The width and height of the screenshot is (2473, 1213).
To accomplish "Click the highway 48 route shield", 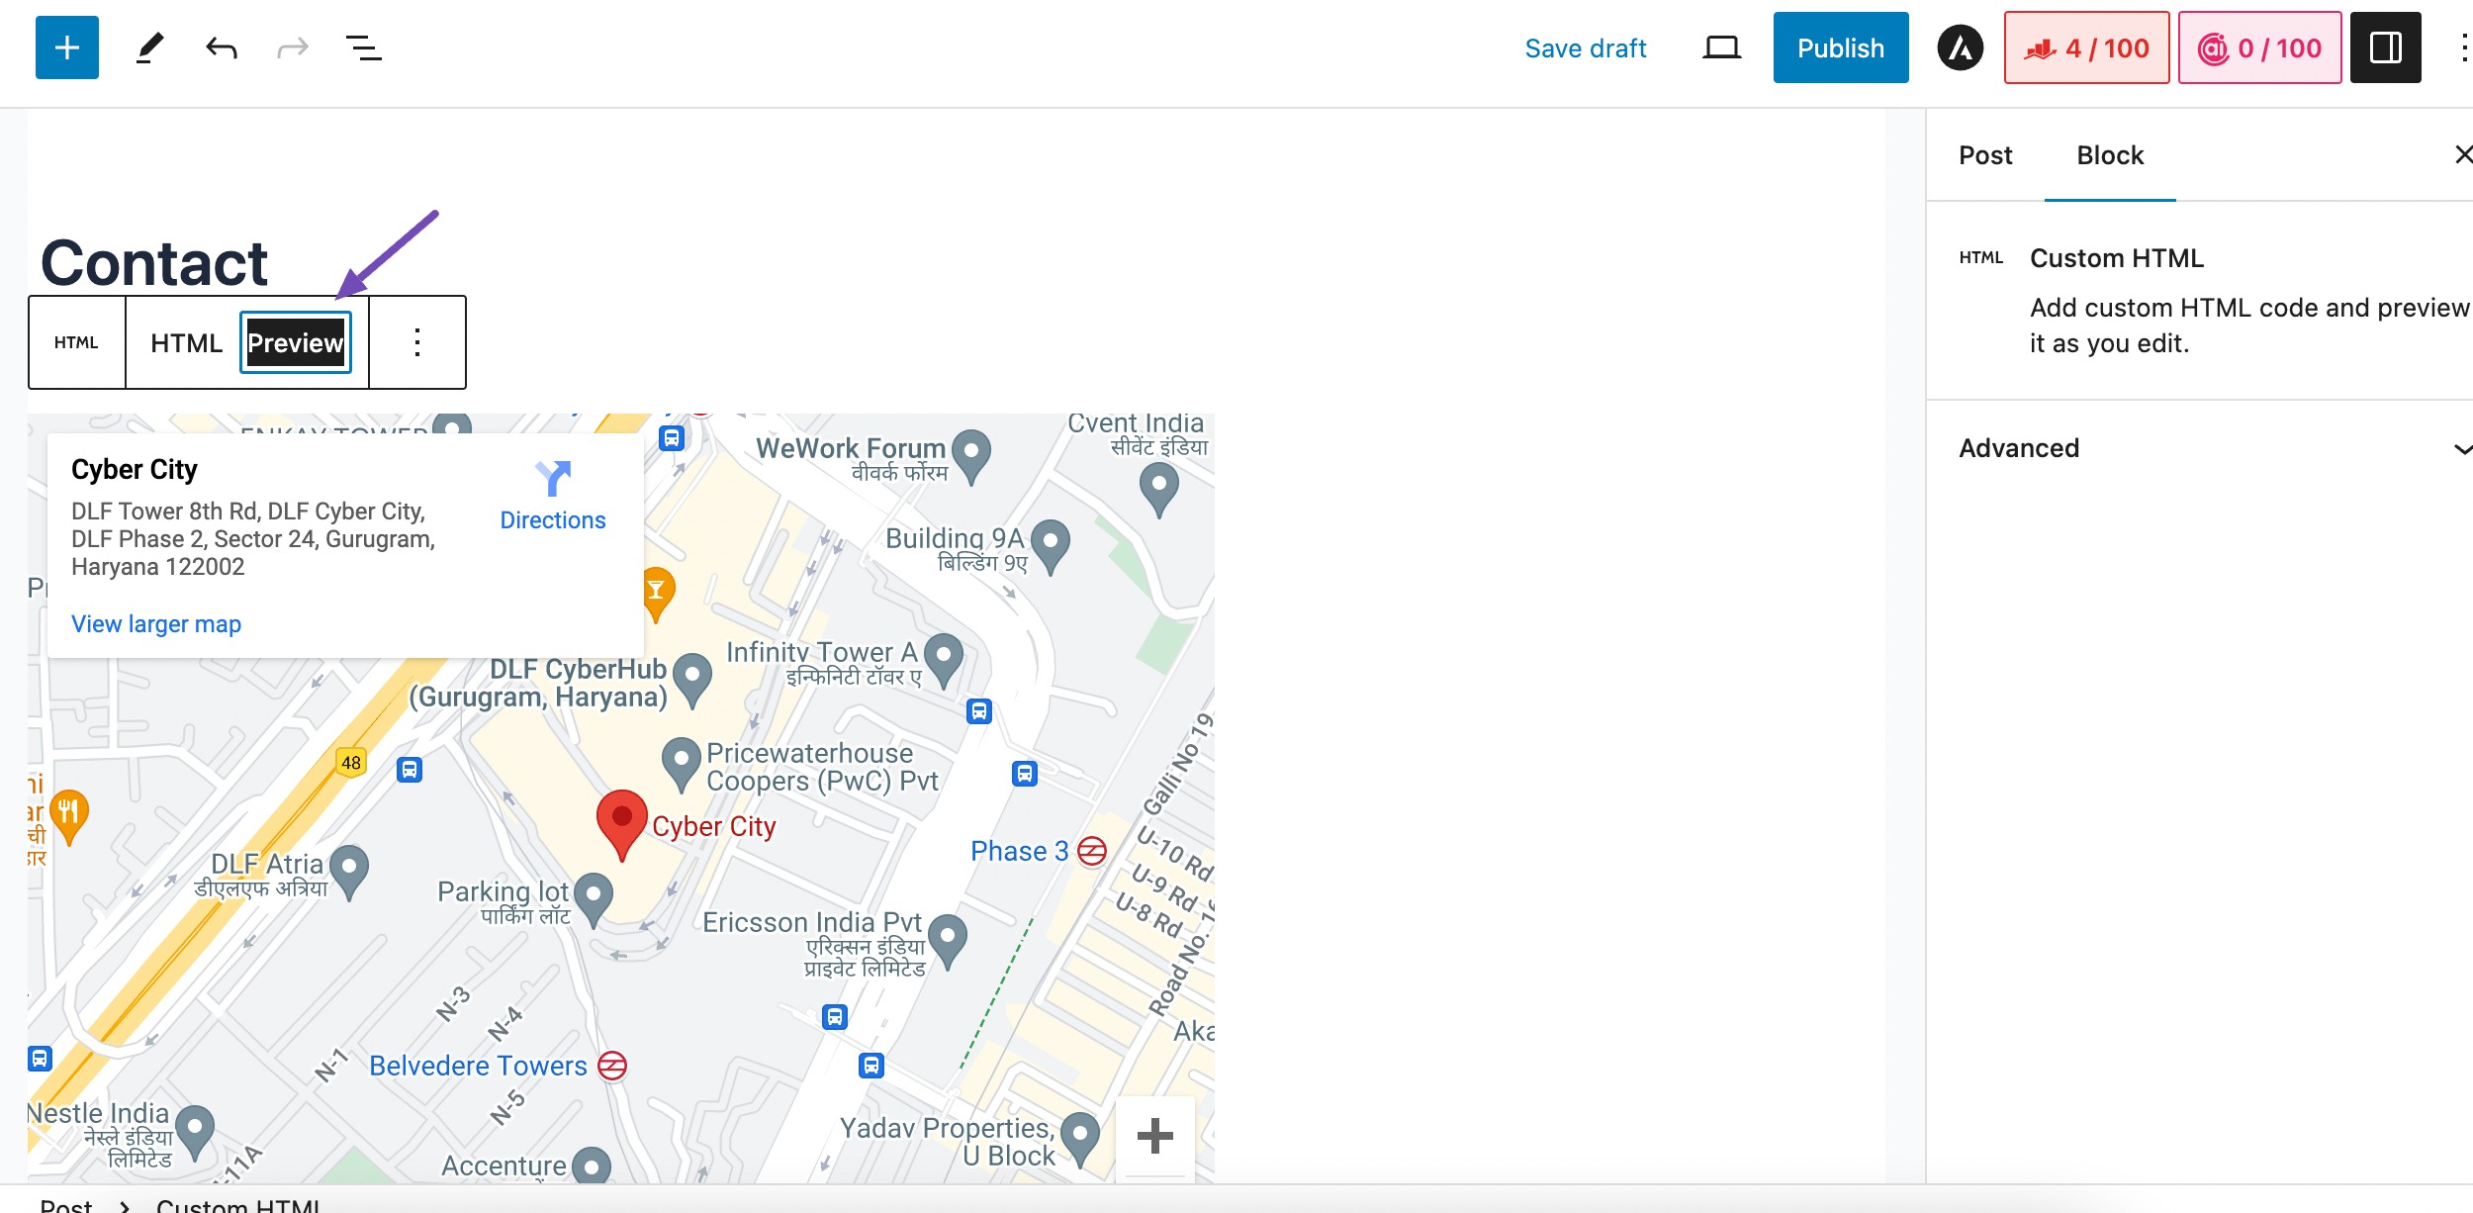I will click(x=351, y=762).
